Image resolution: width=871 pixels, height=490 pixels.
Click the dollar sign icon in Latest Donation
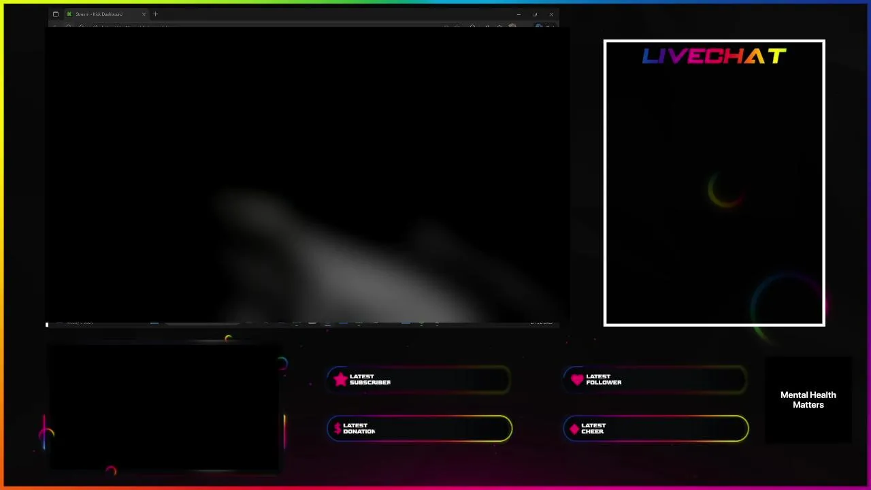click(x=338, y=429)
